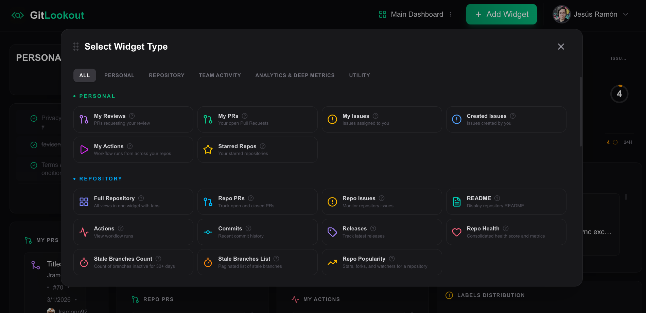Pick the Full Repository grid icon
This screenshot has height=313, width=646.
[84, 202]
